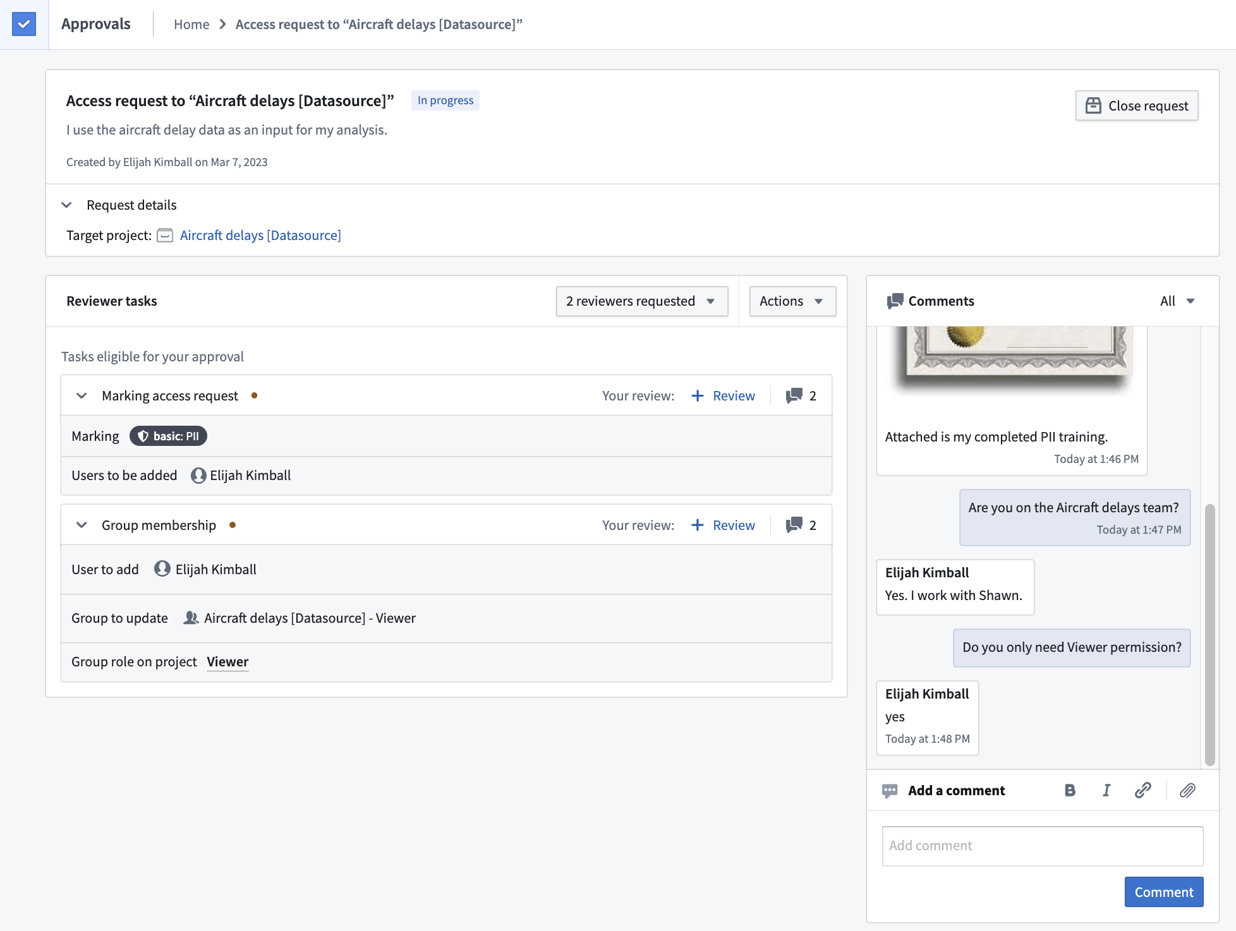Click the In progress status tag
Image resolution: width=1236 pixels, height=931 pixels.
(445, 100)
